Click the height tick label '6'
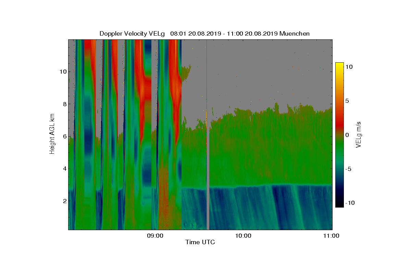The width and height of the screenshot is (411, 274). [64, 136]
